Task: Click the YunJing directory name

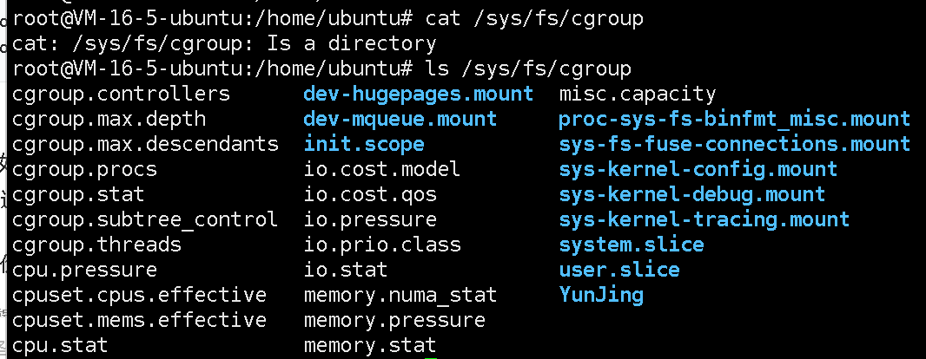Action: pos(601,295)
